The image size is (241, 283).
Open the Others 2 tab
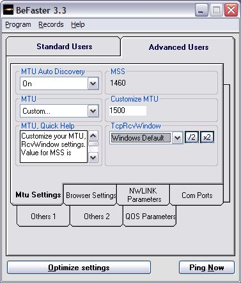(x=97, y=216)
